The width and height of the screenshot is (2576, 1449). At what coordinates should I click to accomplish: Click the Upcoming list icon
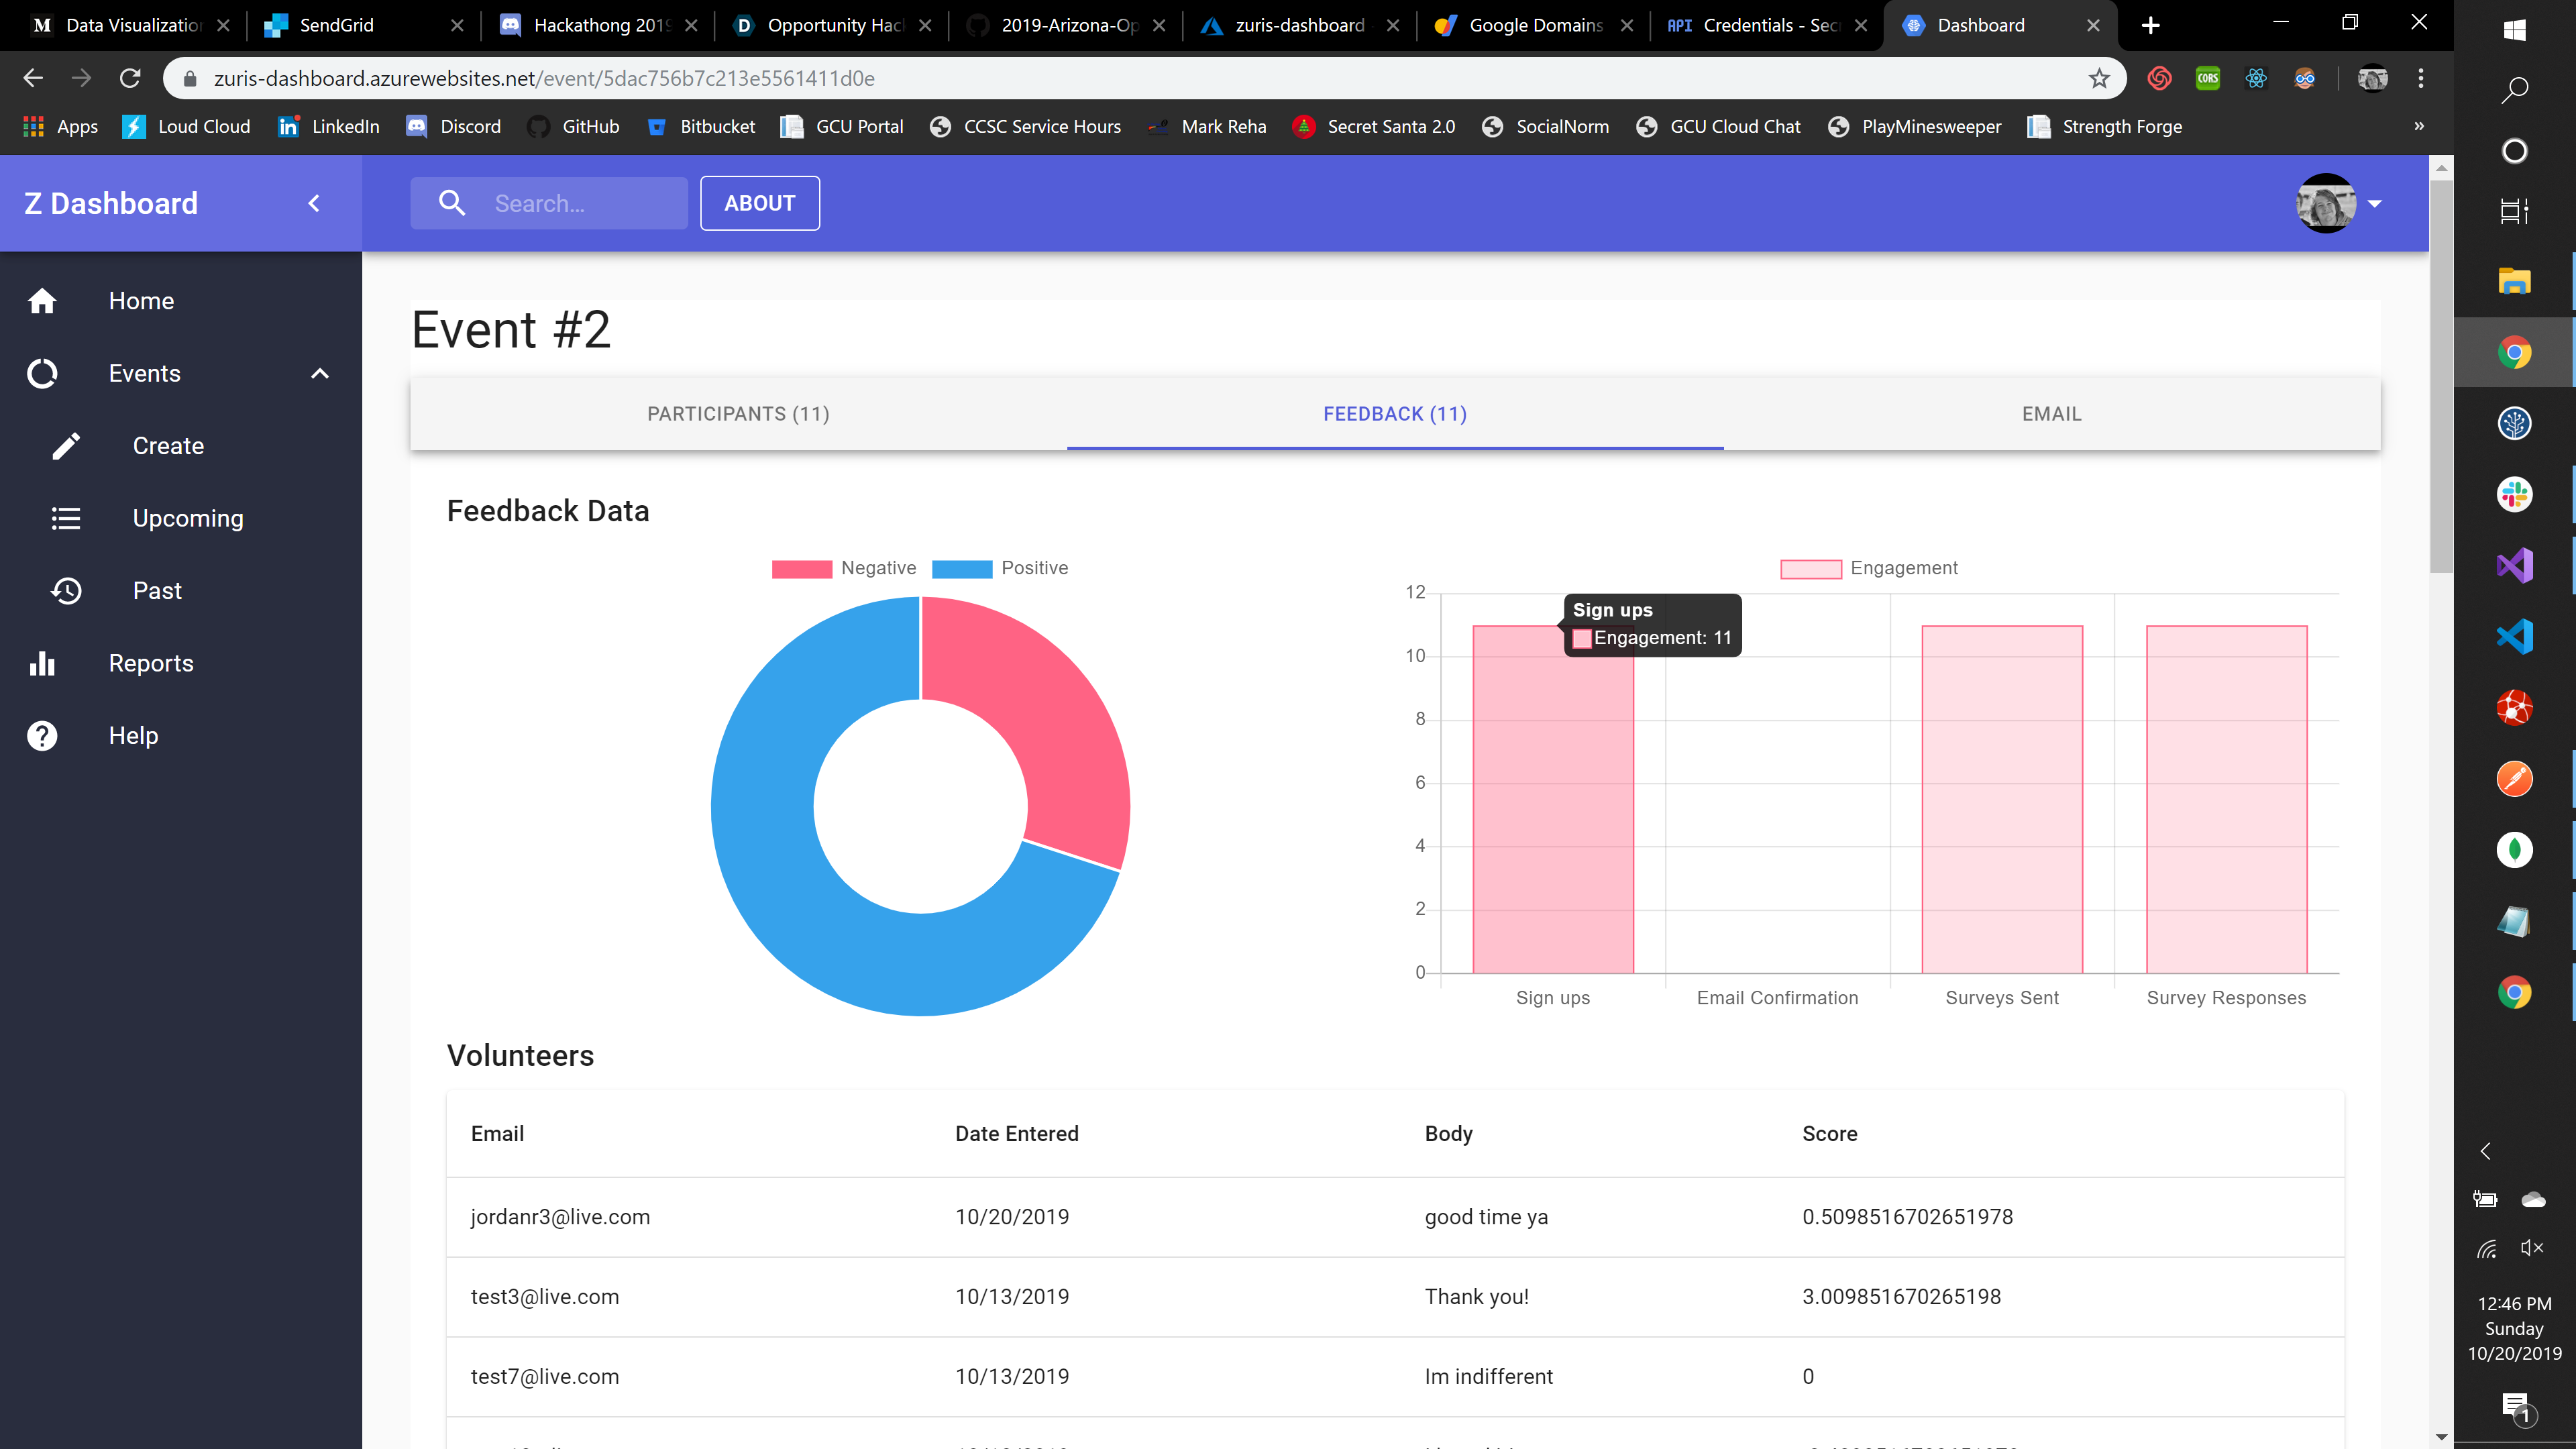66,518
